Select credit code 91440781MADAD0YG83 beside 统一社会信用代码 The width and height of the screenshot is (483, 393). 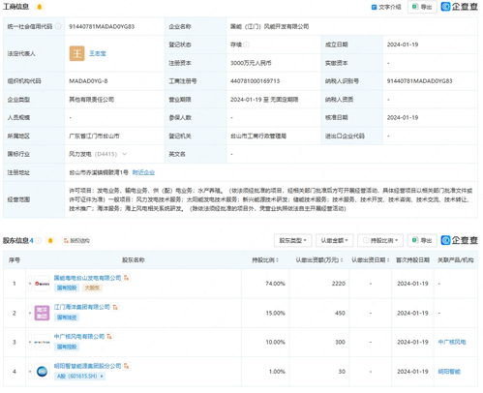[102, 26]
